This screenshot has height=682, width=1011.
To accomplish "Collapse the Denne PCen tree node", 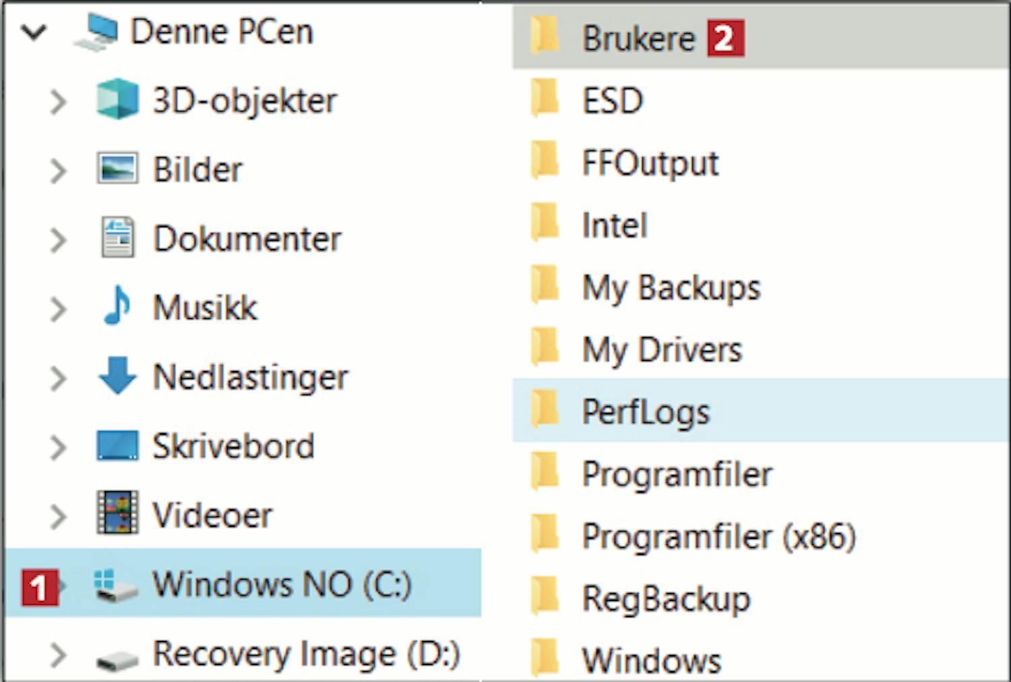I will point(34,32).
